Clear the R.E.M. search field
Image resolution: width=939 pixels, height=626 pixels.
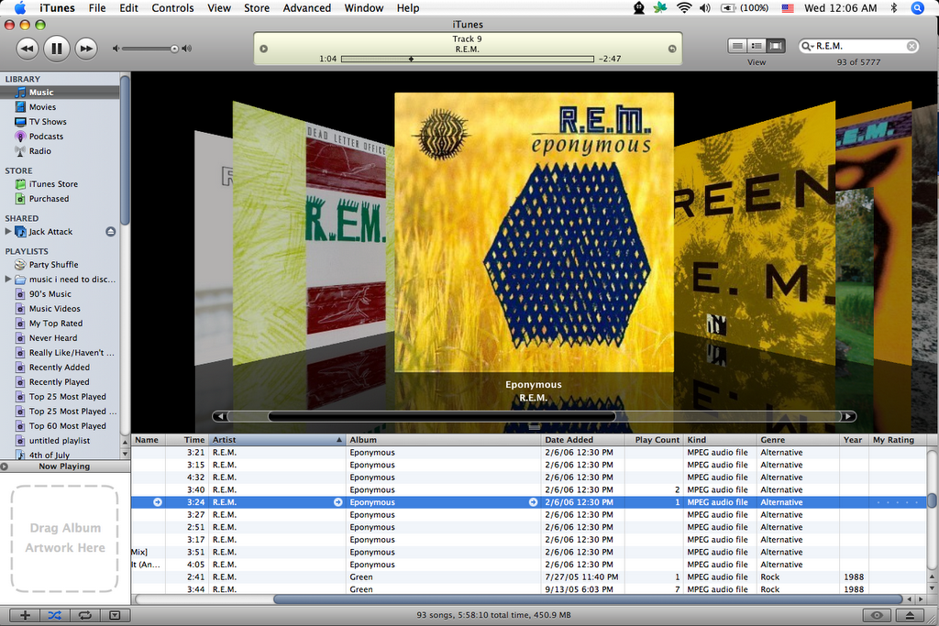911,46
